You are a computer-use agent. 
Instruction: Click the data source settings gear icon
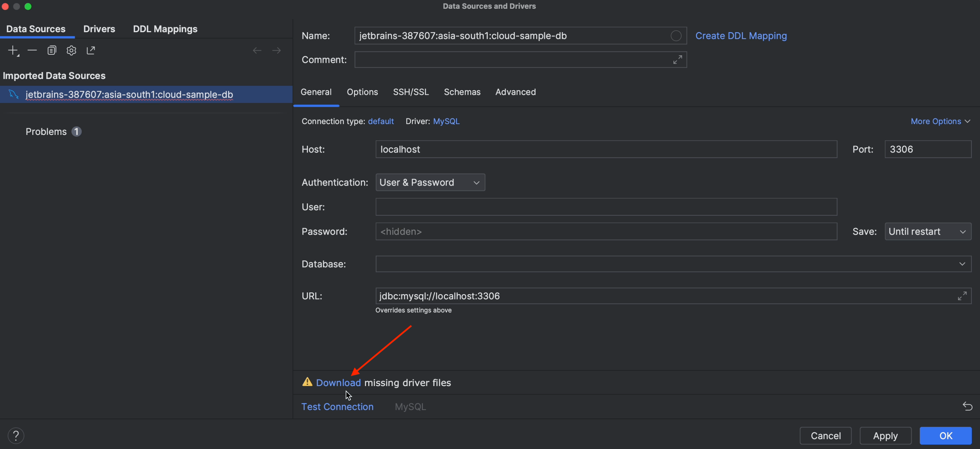(71, 51)
